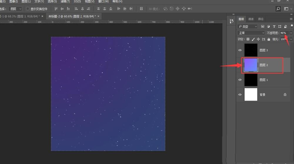This screenshot has width=294, height=164.
Task: Click the align top edges icon
Action: coord(56,9)
